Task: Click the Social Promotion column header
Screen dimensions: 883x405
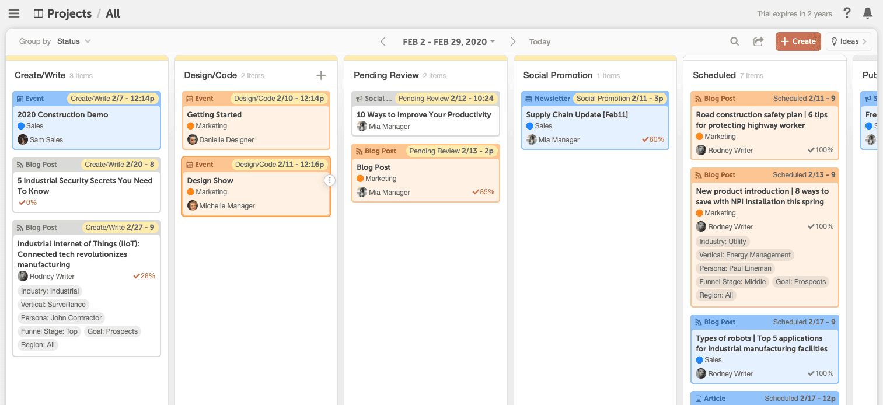Action: click(558, 75)
